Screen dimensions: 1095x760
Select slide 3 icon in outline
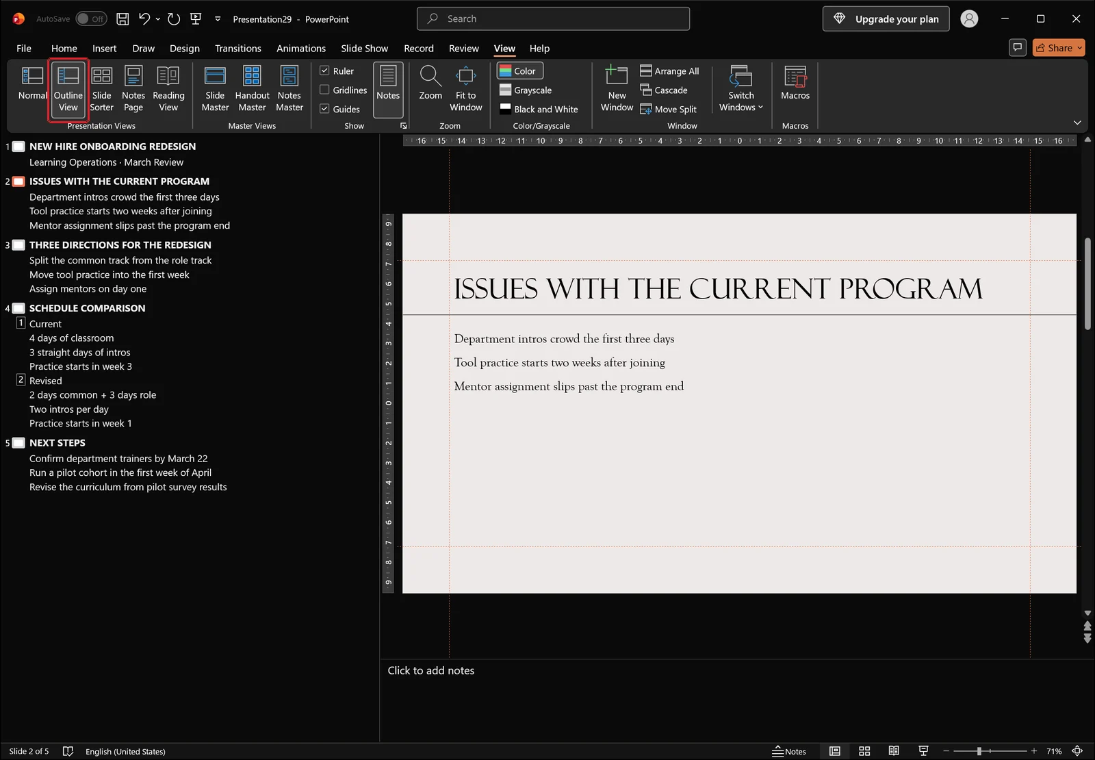point(18,245)
